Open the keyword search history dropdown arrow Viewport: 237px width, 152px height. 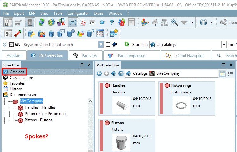click(x=101, y=45)
